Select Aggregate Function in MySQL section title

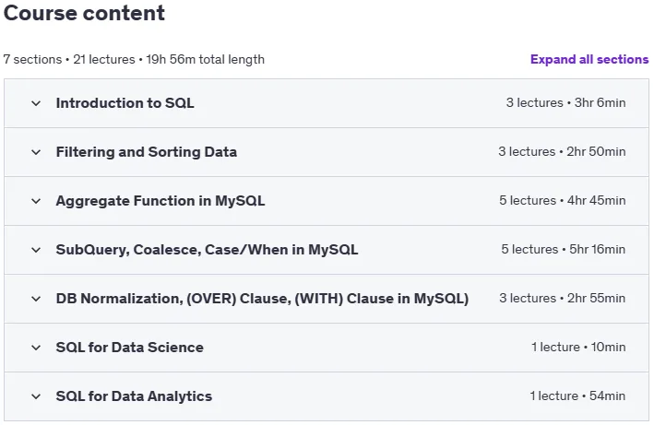(x=161, y=201)
